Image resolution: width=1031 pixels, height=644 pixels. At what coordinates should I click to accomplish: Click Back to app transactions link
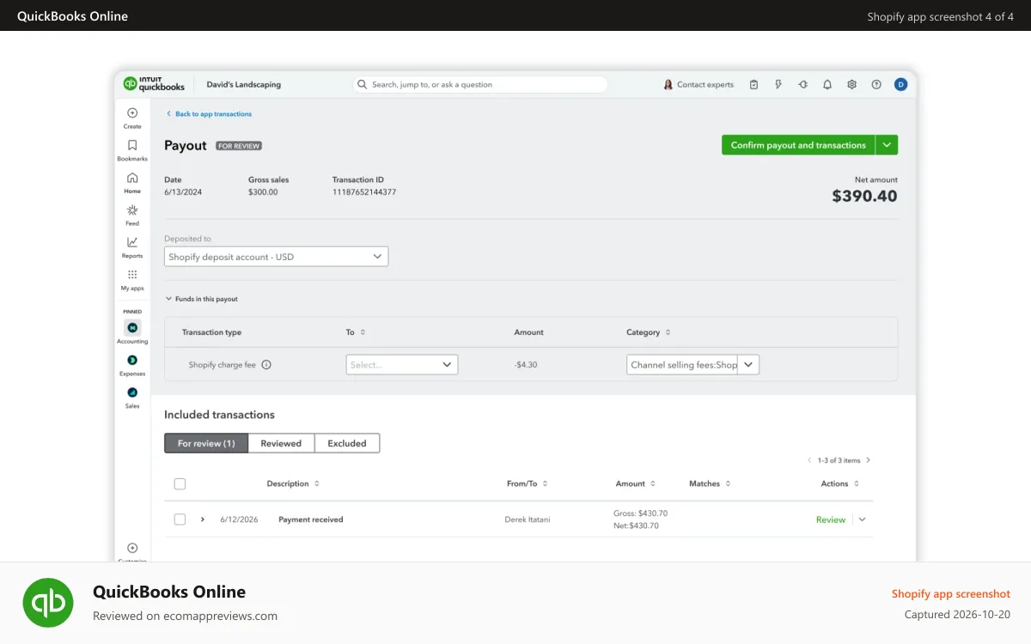tap(209, 113)
